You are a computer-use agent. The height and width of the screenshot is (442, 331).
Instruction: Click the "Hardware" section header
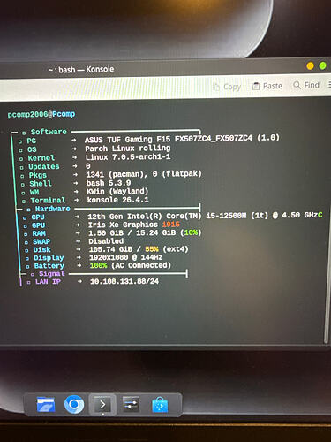click(53, 209)
